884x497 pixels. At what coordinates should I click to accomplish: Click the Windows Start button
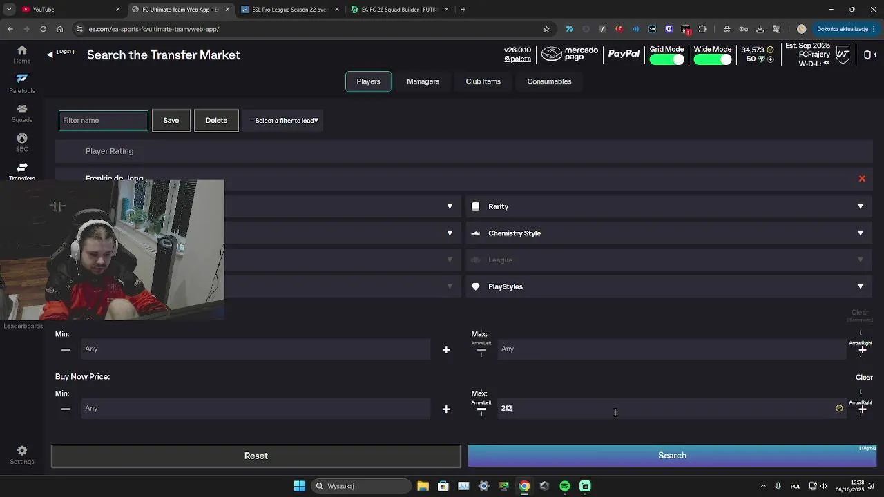[299, 486]
